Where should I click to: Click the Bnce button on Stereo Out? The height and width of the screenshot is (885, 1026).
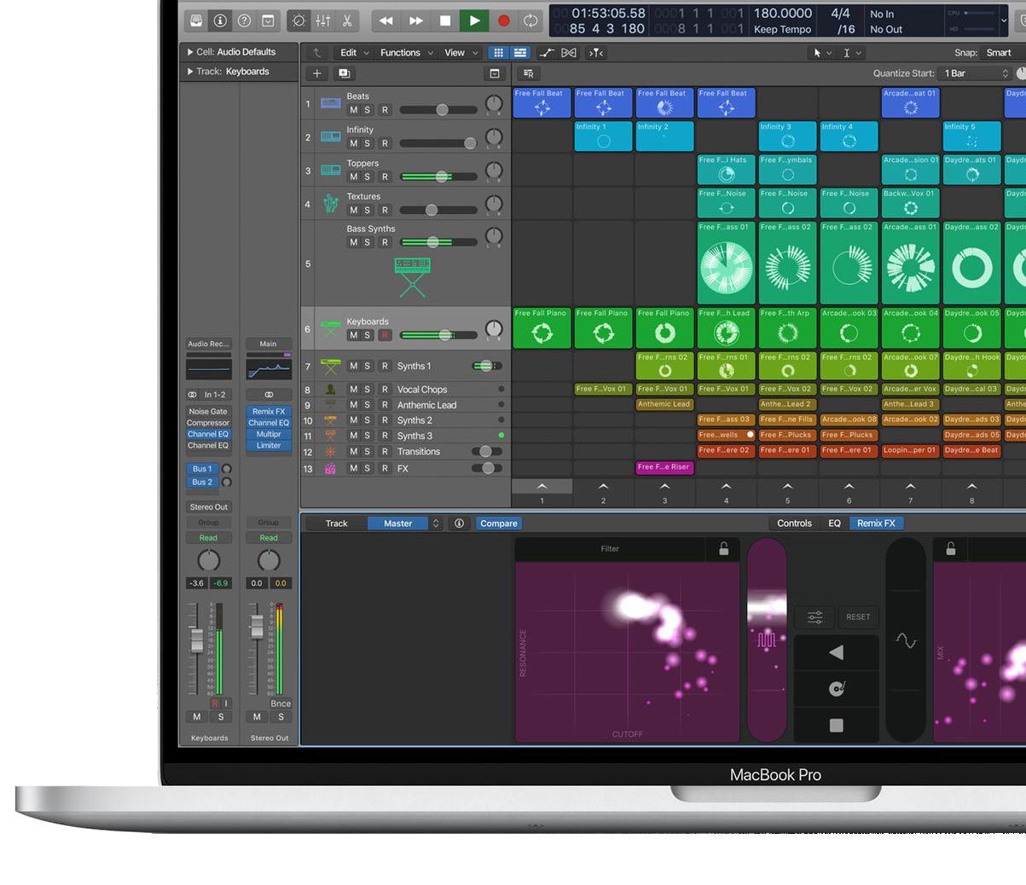[281, 703]
